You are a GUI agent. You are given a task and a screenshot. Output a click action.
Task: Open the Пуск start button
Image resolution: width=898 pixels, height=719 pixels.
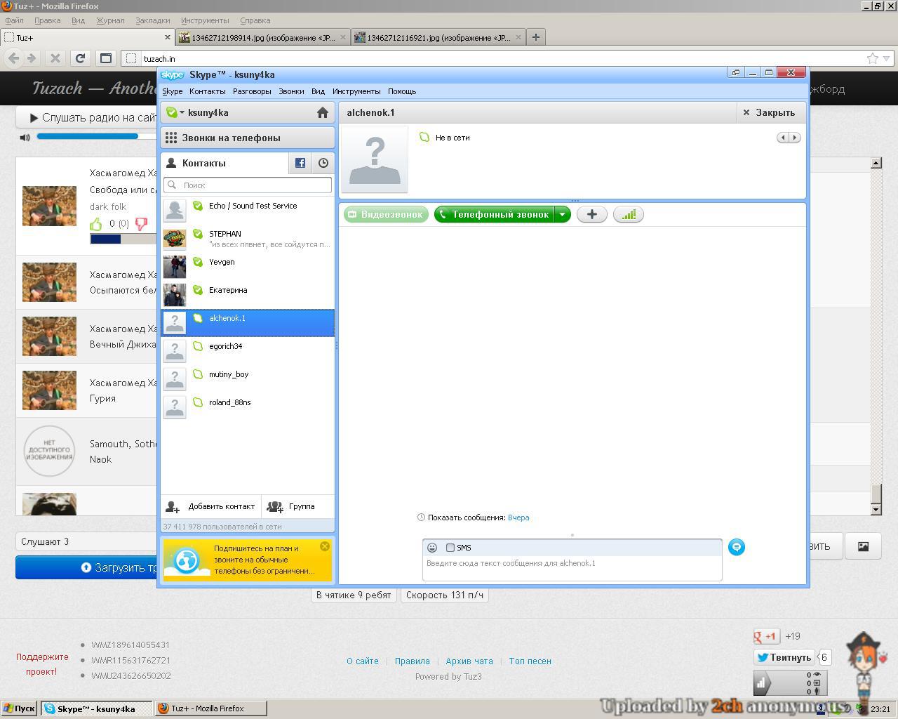tap(19, 708)
